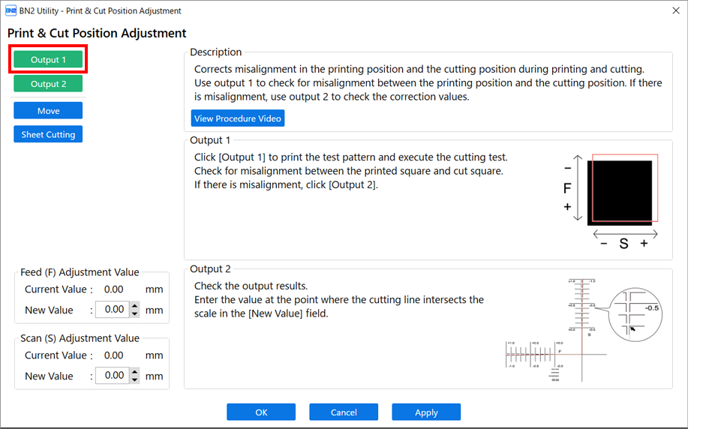
Task: Increase Feed New Value with up arrow
Action: click(134, 306)
